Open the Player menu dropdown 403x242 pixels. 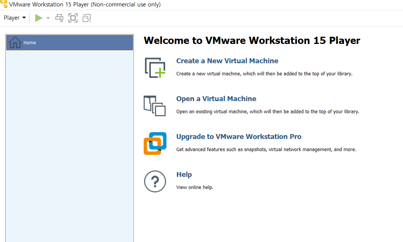pos(15,18)
